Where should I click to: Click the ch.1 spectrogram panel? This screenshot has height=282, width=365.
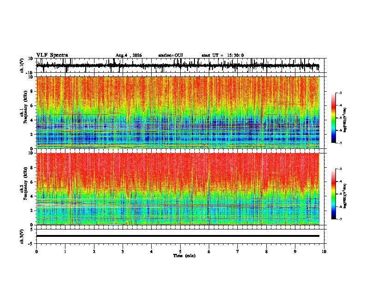pyautogui.click(x=178, y=112)
